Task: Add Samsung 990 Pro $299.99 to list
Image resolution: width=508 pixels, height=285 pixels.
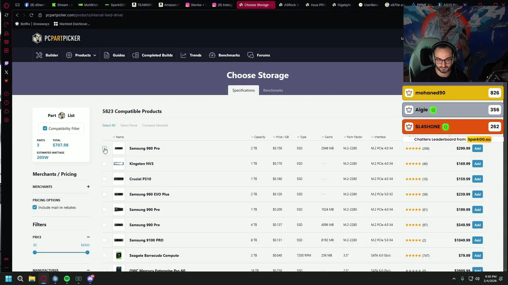Action: pos(477,148)
